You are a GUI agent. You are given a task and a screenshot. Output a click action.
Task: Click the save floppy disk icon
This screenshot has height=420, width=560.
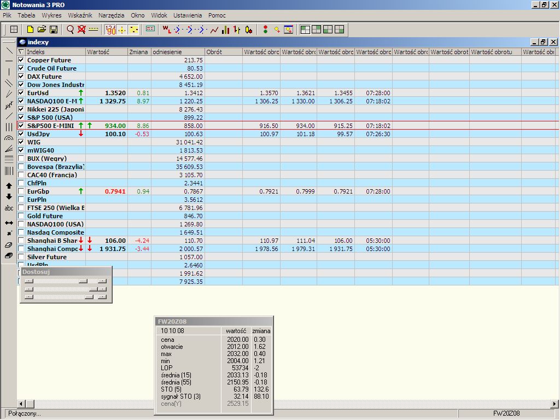[x=54, y=30]
